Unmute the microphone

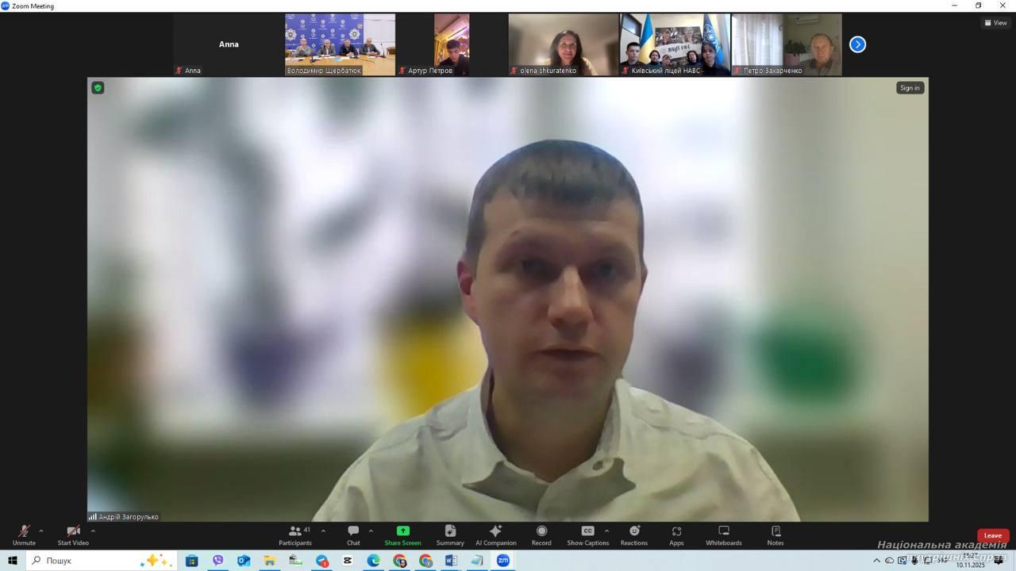click(24, 535)
